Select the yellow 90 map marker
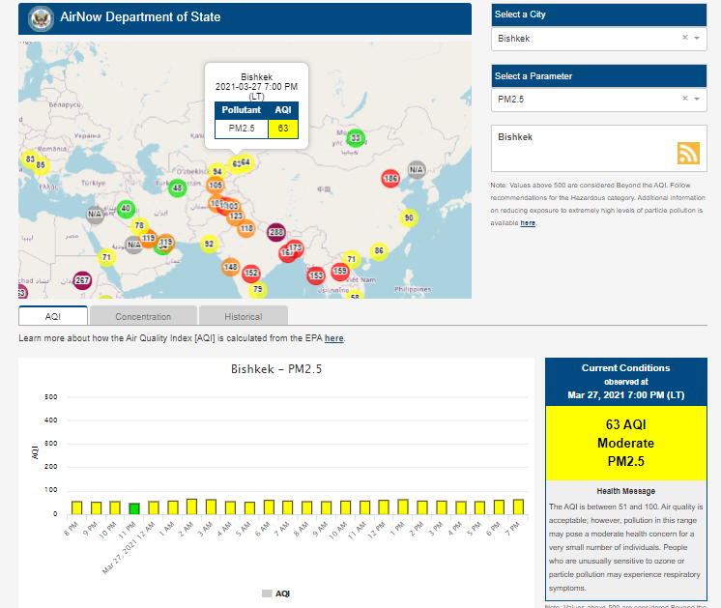 coord(409,218)
